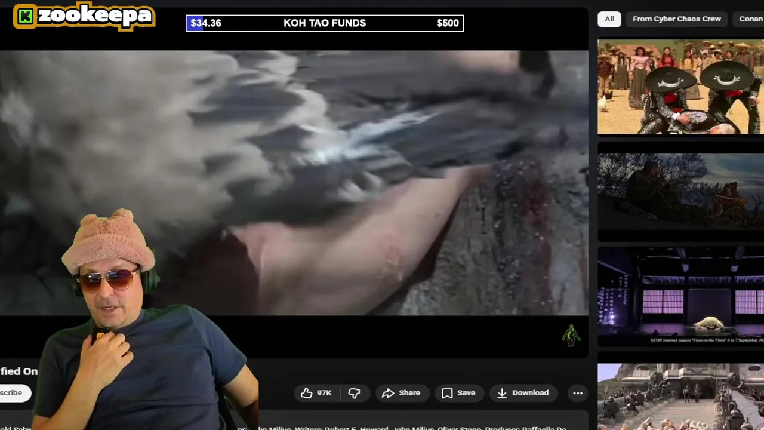
Task: Click the 97K like count
Action: (324, 392)
